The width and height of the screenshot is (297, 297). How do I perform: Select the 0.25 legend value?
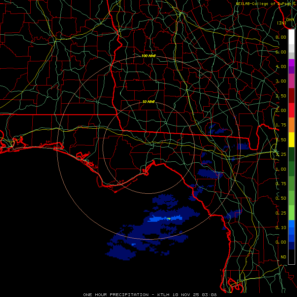[x=281, y=213]
